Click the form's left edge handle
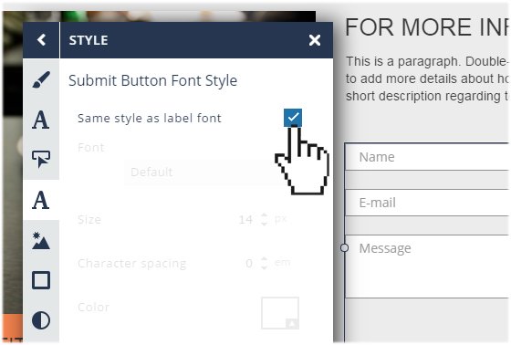 pos(344,248)
